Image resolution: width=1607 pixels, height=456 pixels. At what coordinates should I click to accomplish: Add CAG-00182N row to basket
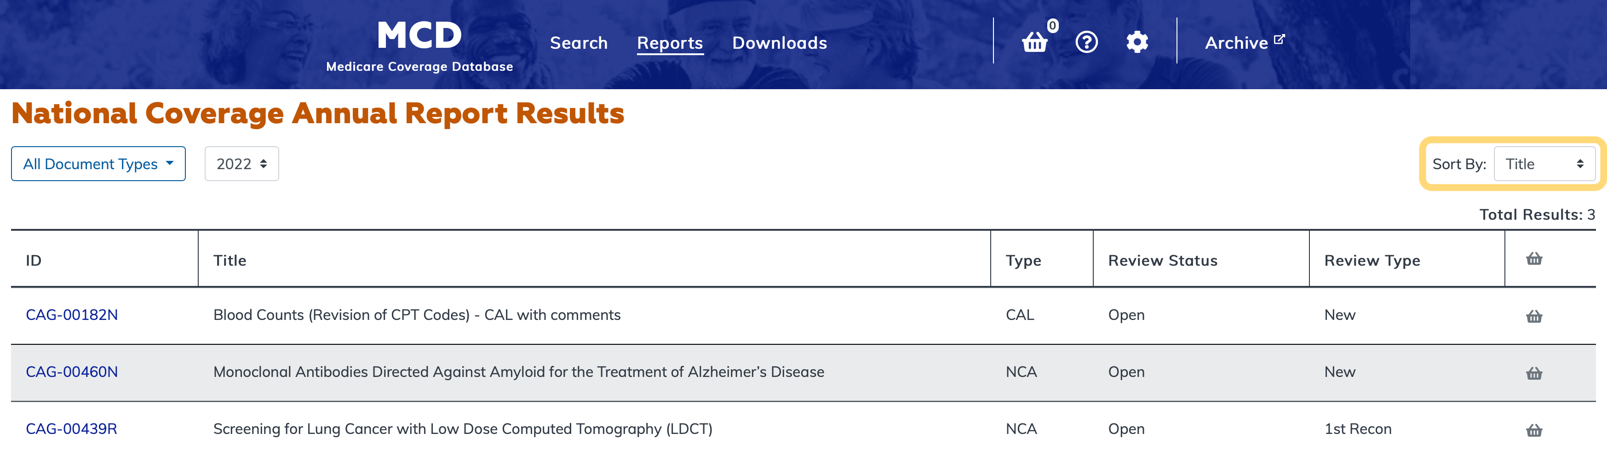pos(1533,316)
